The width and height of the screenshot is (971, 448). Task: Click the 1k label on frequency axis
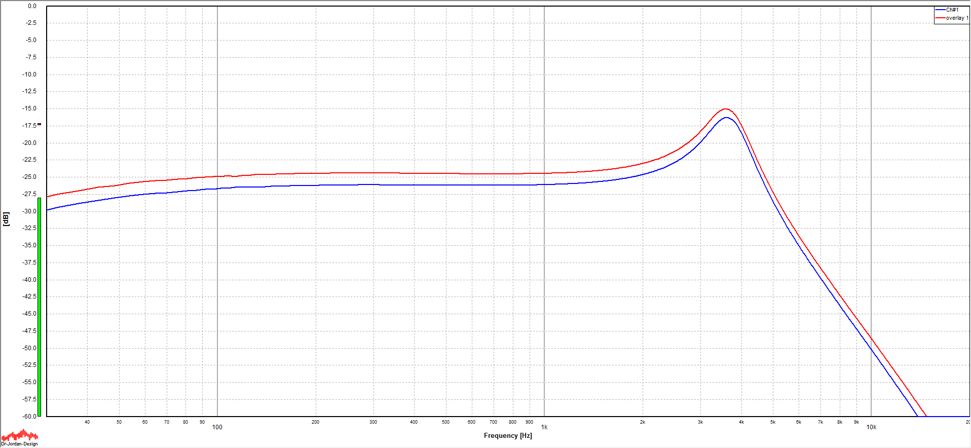point(544,427)
